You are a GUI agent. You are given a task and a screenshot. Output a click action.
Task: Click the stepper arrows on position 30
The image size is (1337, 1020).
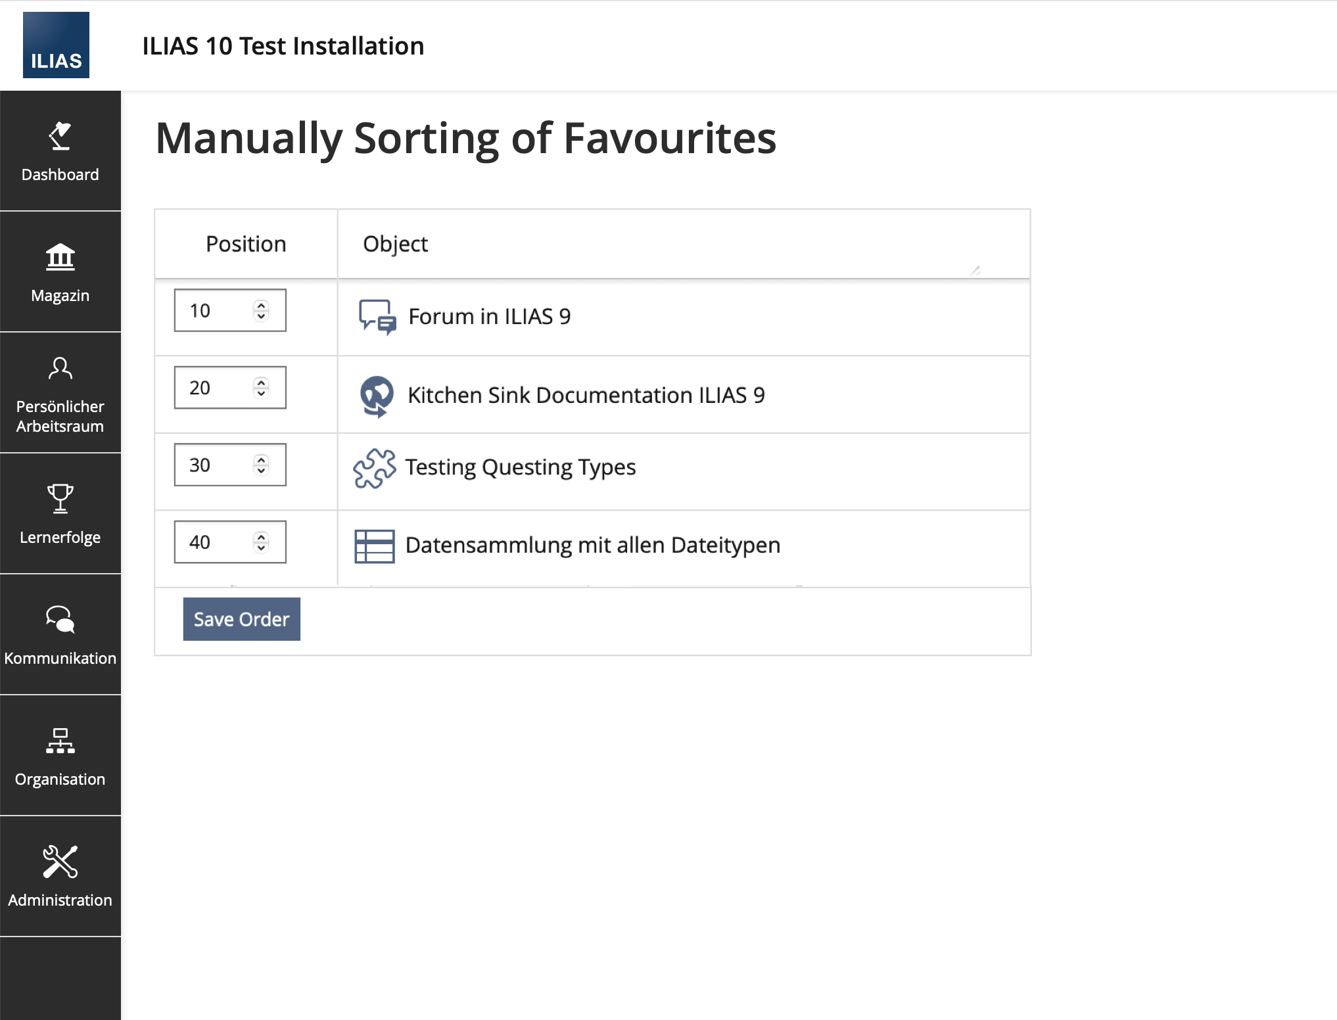[262, 465]
